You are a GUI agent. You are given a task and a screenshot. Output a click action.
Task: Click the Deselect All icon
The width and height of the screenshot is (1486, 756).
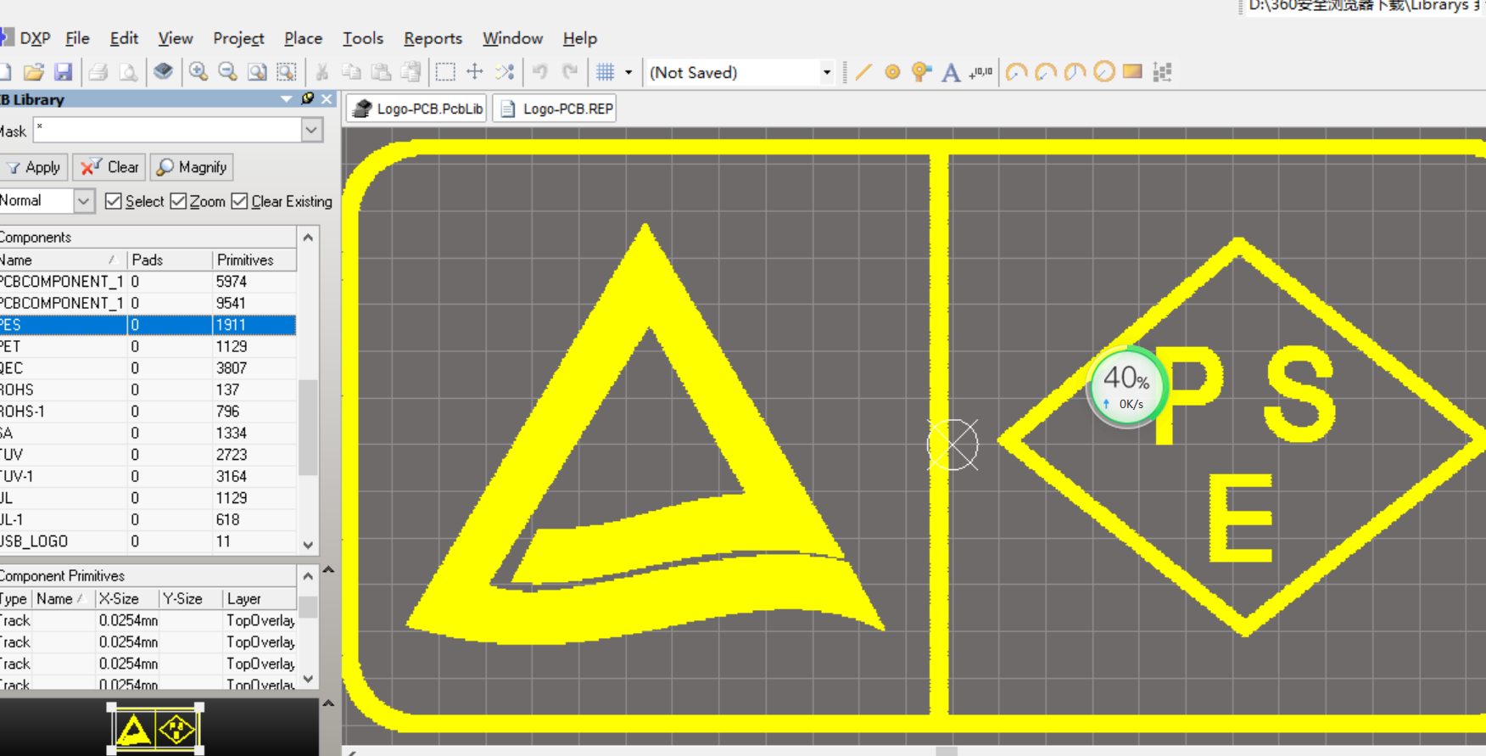tap(505, 72)
